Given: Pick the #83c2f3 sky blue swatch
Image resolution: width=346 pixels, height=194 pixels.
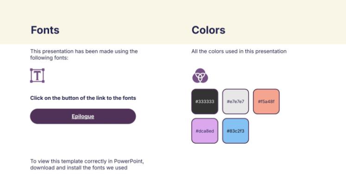Looking at the screenshot, I should tap(235, 131).
